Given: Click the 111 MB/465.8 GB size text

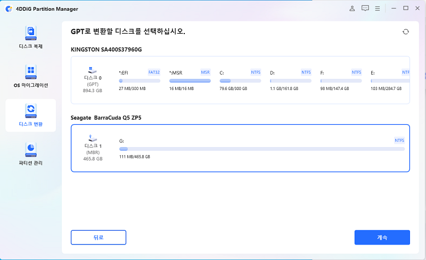Looking at the screenshot, I should tap(135, 157).
